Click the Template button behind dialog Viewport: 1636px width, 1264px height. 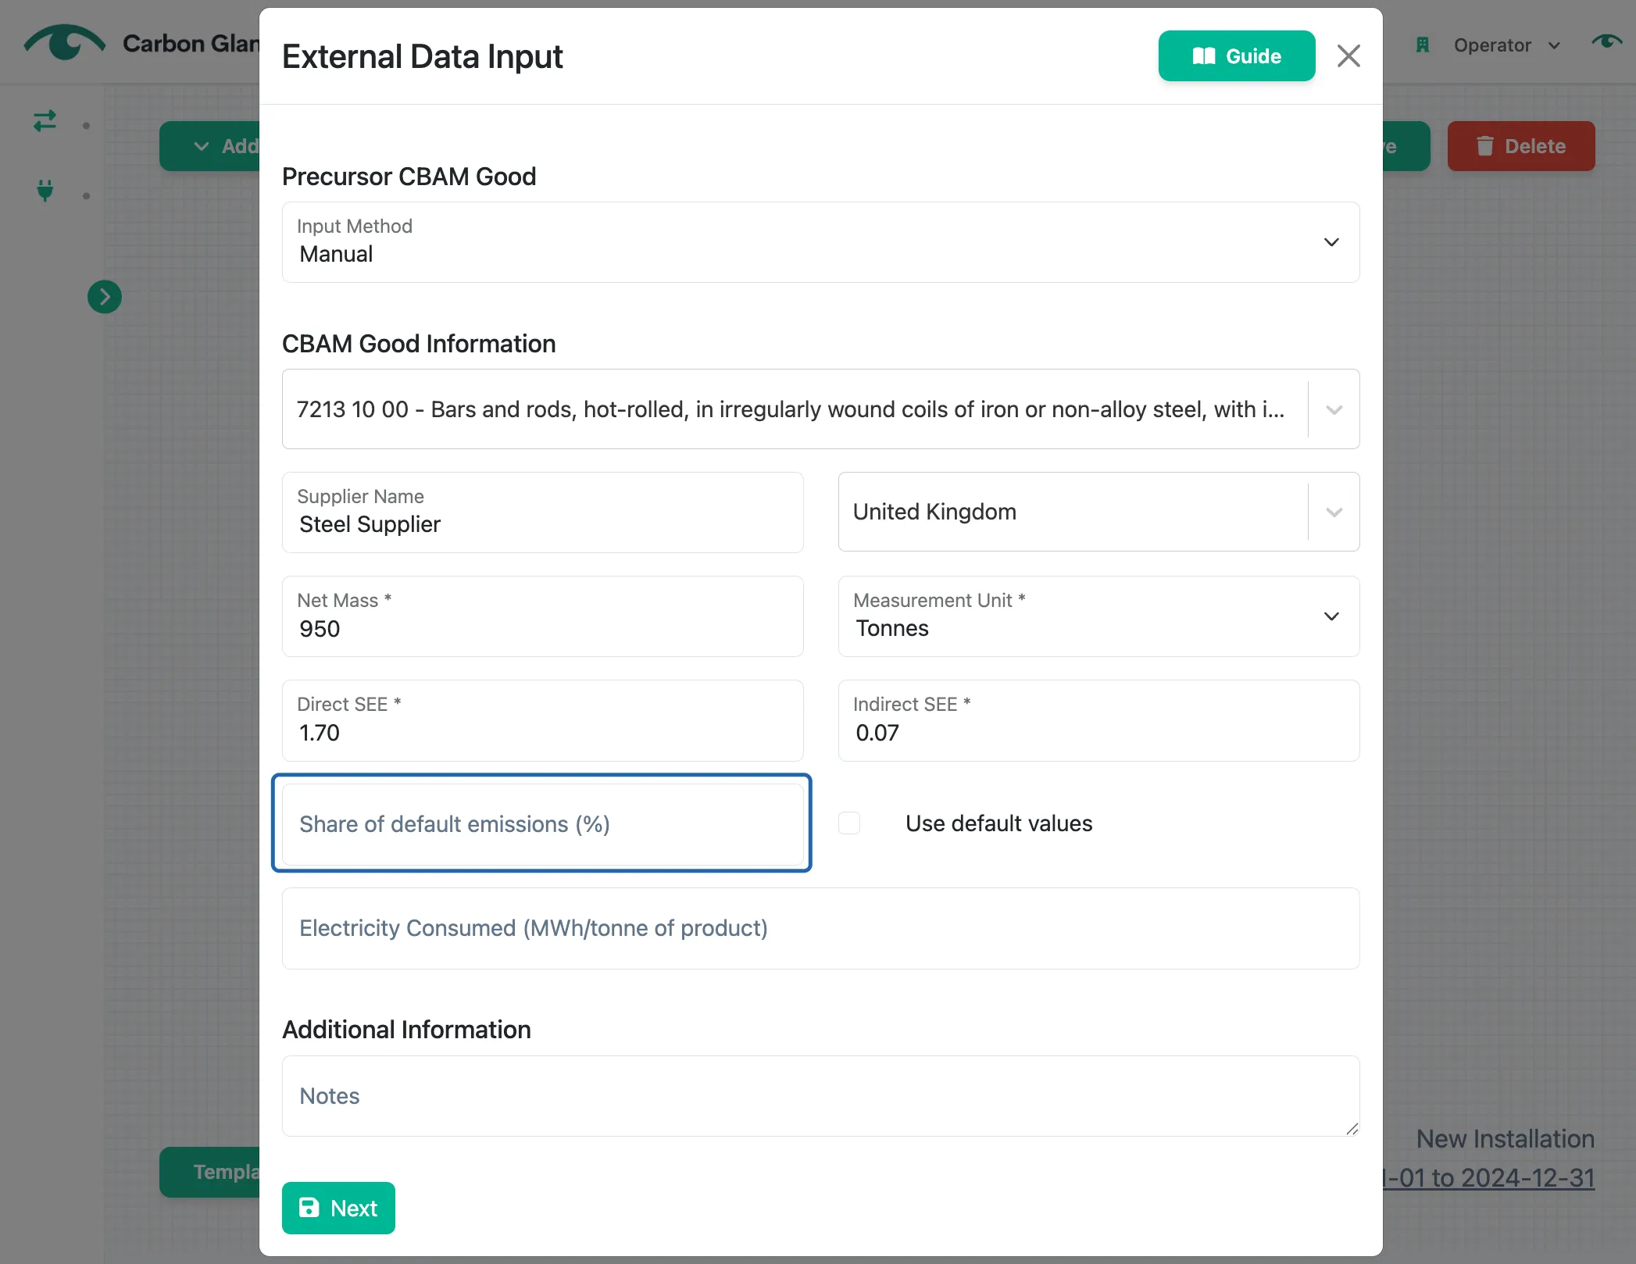click(211, 1172)
